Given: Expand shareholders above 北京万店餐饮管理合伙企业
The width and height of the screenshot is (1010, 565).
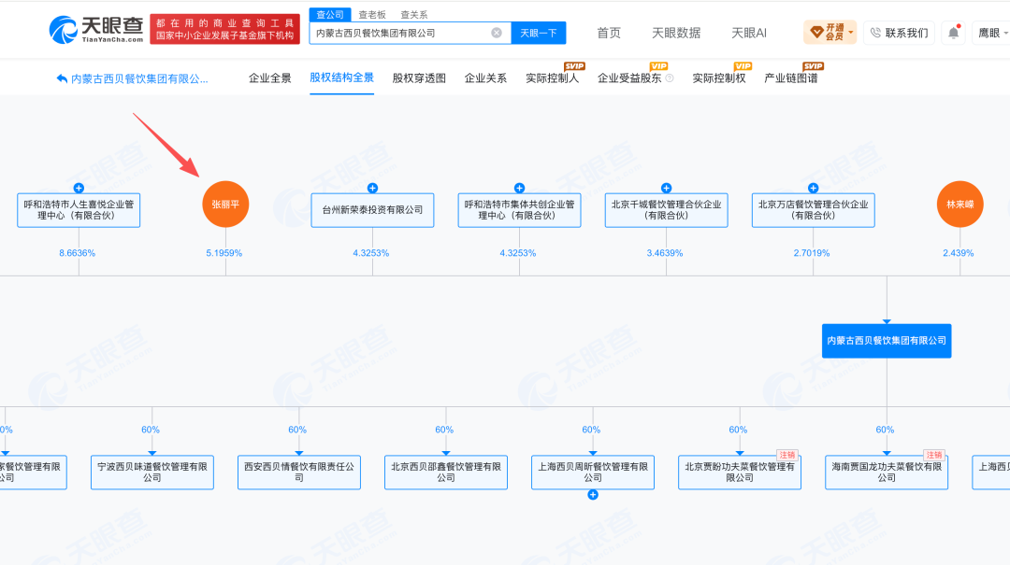Looking at the screenshot, I should pos(813,188).
